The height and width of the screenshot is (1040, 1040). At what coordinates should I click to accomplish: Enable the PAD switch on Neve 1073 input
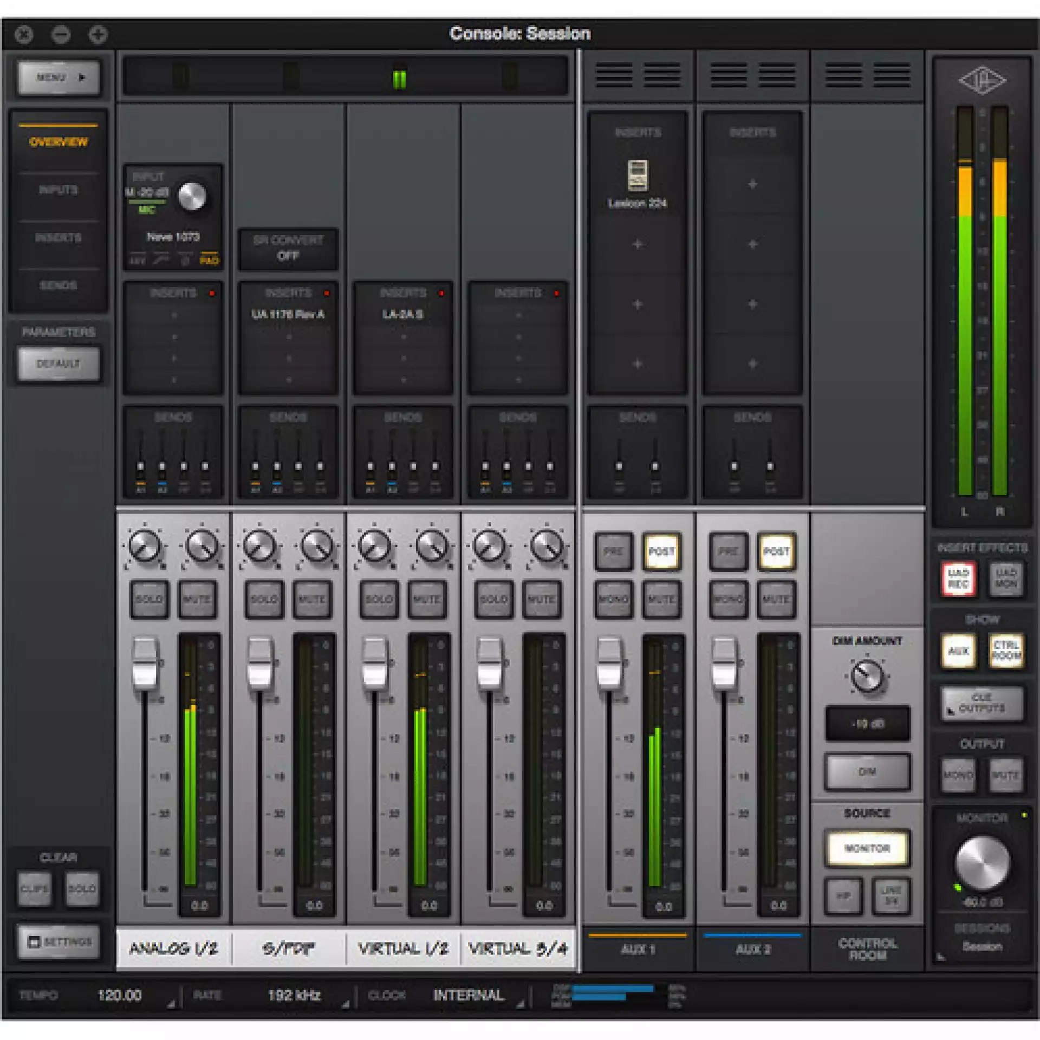pyautogui.click(x=209, y=259)
